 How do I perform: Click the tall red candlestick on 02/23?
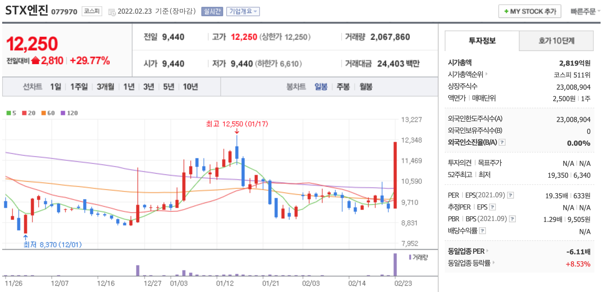(x=395, y=175)
